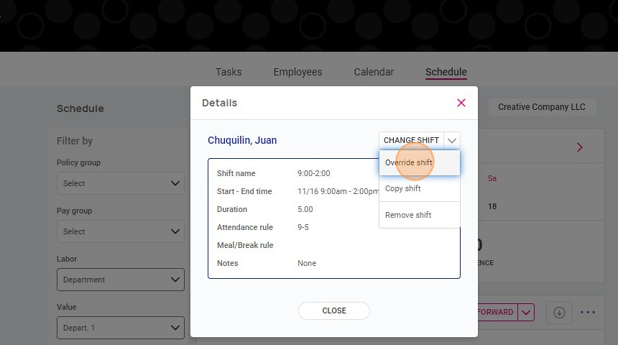Click the Creative Company LLC label

542,107
